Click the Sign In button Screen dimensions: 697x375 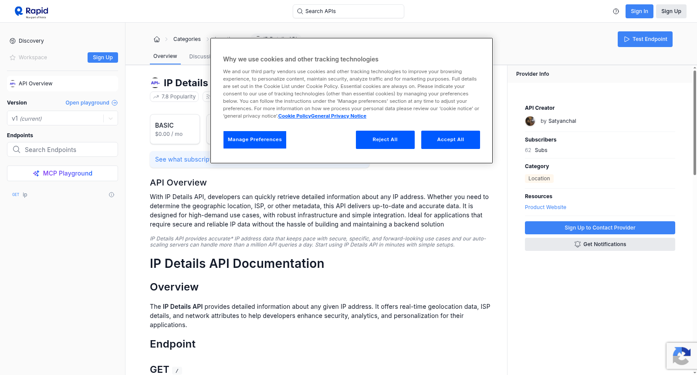(x=639, y=11)
